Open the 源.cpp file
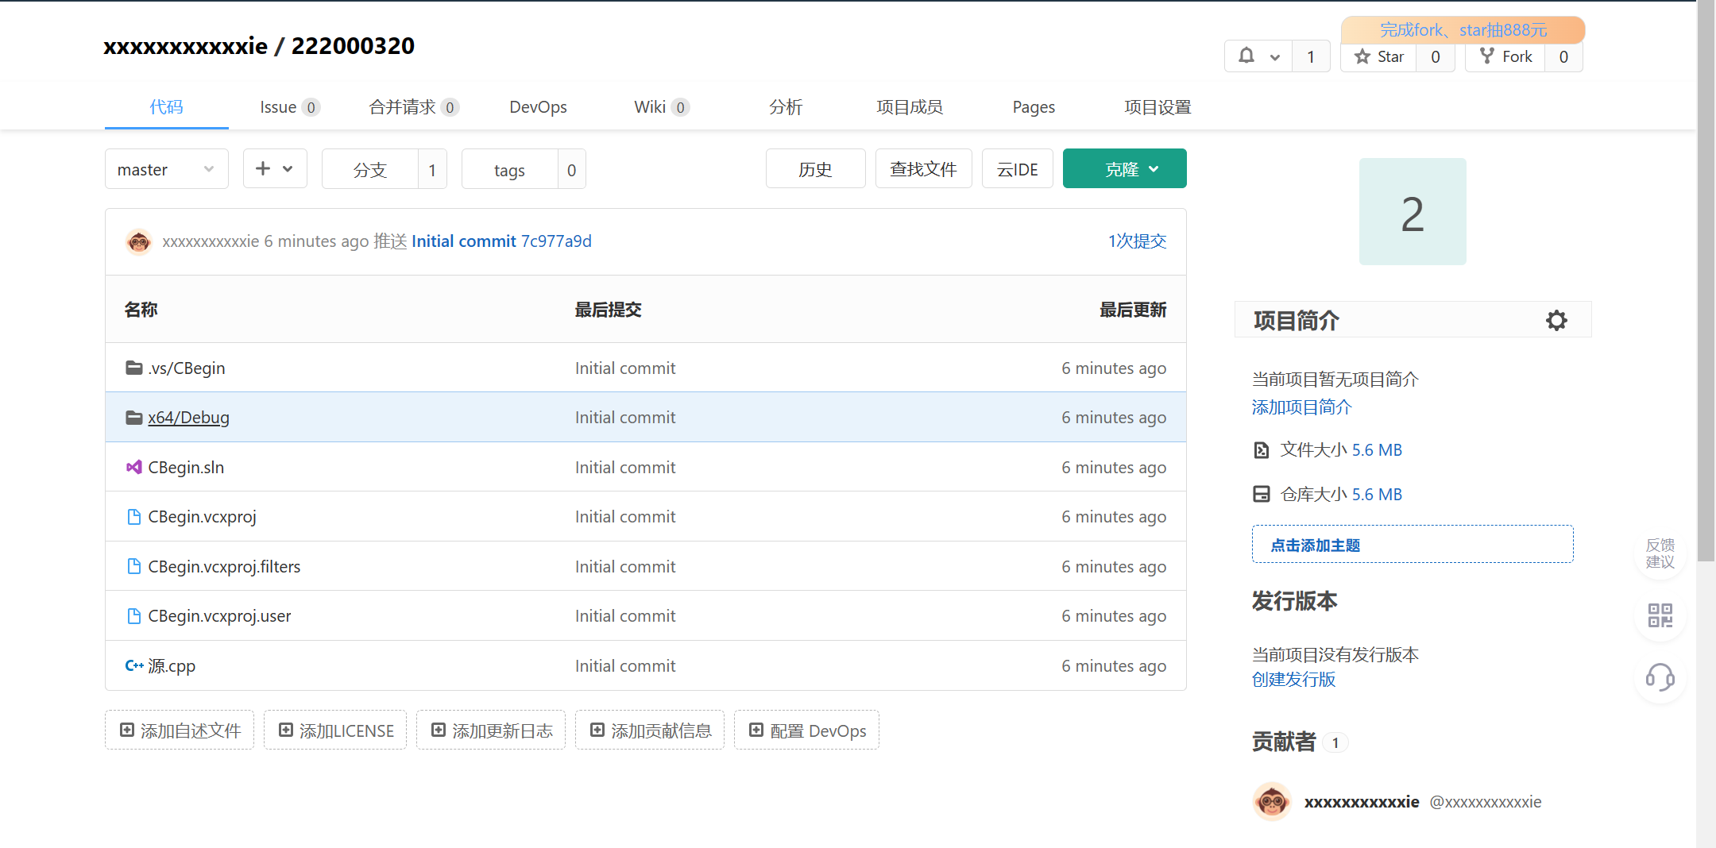1716x848 pixels. [171, 666]
